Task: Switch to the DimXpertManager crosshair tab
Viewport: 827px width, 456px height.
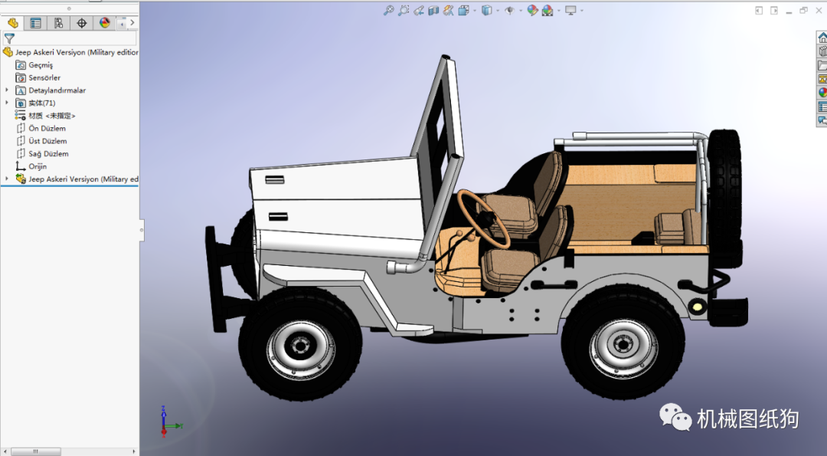Action: coord(82,23)
